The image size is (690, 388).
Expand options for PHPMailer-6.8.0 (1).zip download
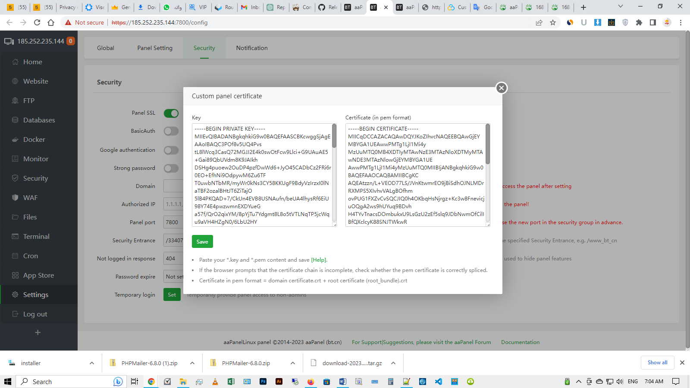click(x=192, y=363)
